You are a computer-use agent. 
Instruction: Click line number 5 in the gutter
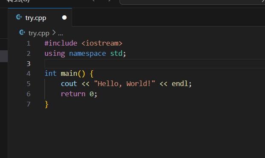pos(29,84)
